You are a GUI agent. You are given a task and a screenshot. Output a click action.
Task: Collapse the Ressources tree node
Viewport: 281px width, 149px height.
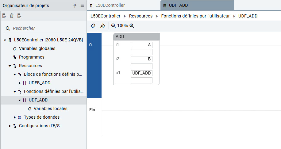(x=10, y=66)
